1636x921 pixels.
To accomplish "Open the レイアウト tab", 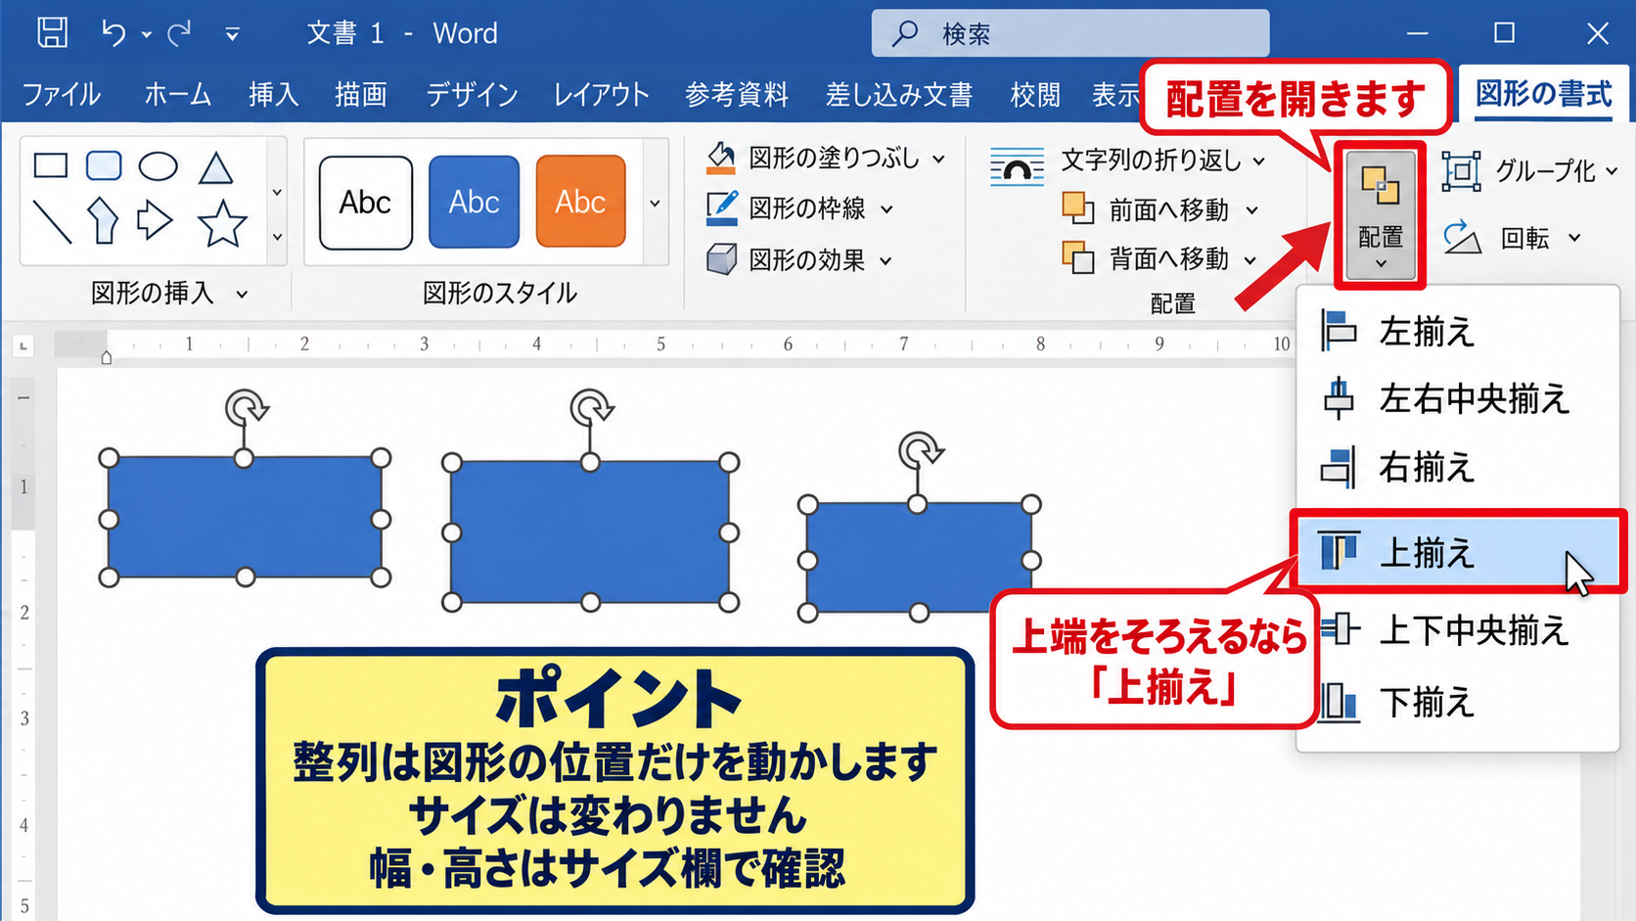I will point(601,95).
